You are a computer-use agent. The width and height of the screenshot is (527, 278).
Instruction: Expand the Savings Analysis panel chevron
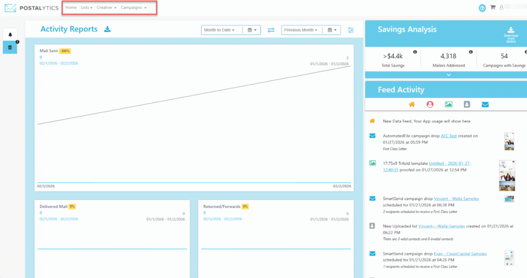pos(449,75)
